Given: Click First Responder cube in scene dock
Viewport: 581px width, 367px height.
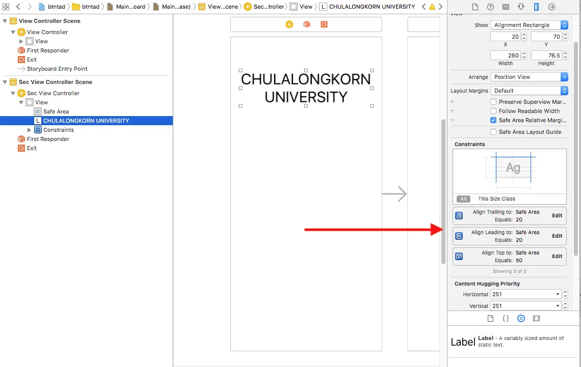Looking at the screenshot, I should click(x=307, y=24).
